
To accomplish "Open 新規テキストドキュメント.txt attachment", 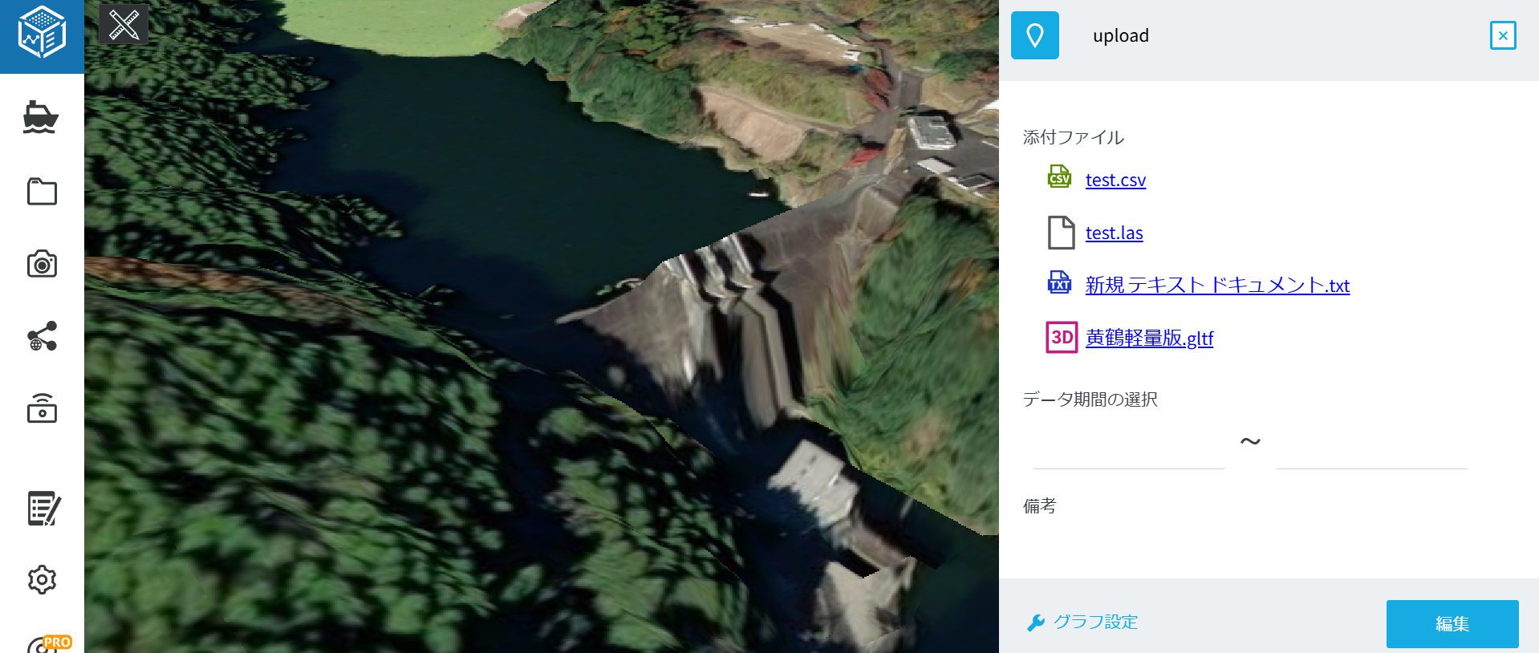I will 1216,286.
